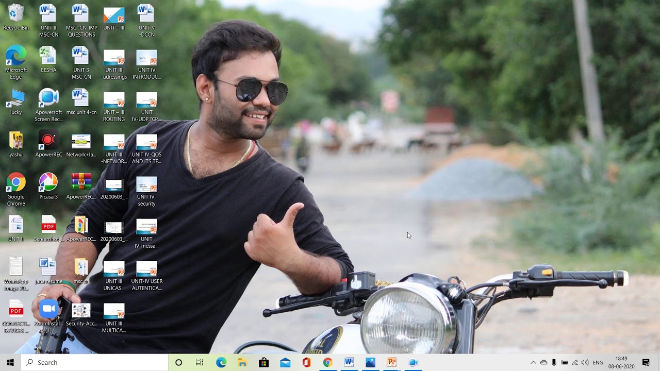Click the volume speaker tray icon
This screenshot has width=660, height=371.
click(585, 363)
